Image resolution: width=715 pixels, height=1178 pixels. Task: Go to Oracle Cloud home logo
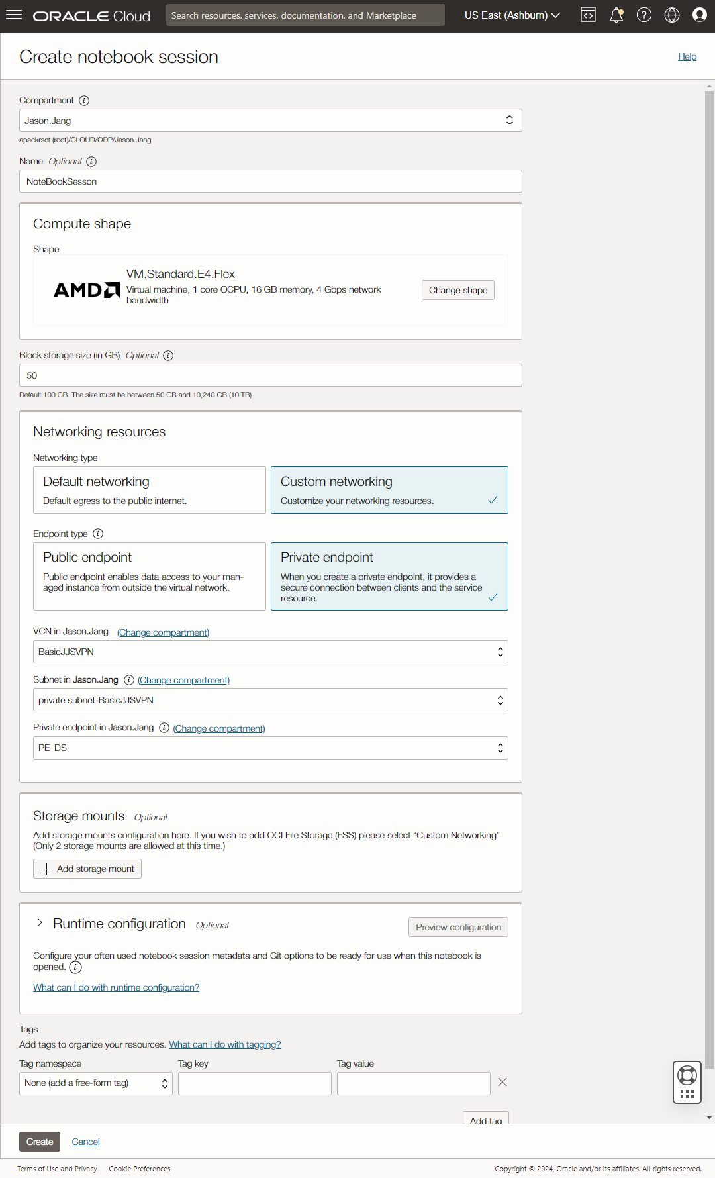coord(91,16)
